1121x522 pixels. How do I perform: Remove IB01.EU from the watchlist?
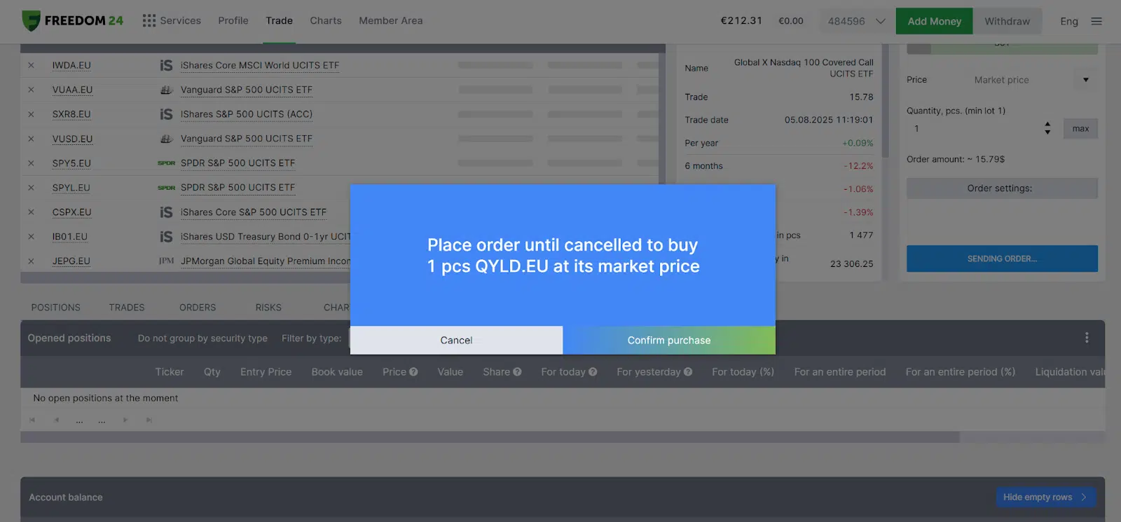31,237
